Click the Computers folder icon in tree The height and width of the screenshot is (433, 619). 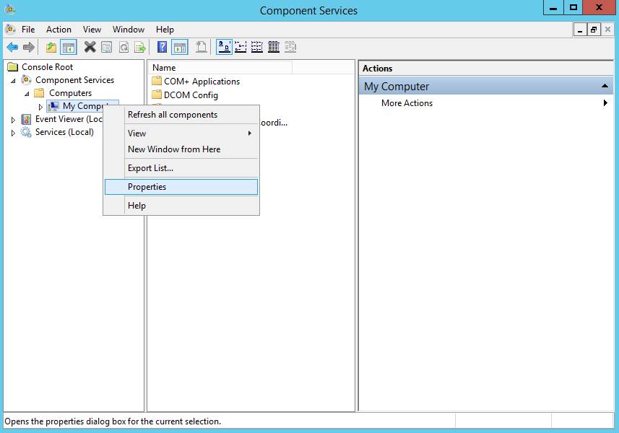click(x=39, y=93)
